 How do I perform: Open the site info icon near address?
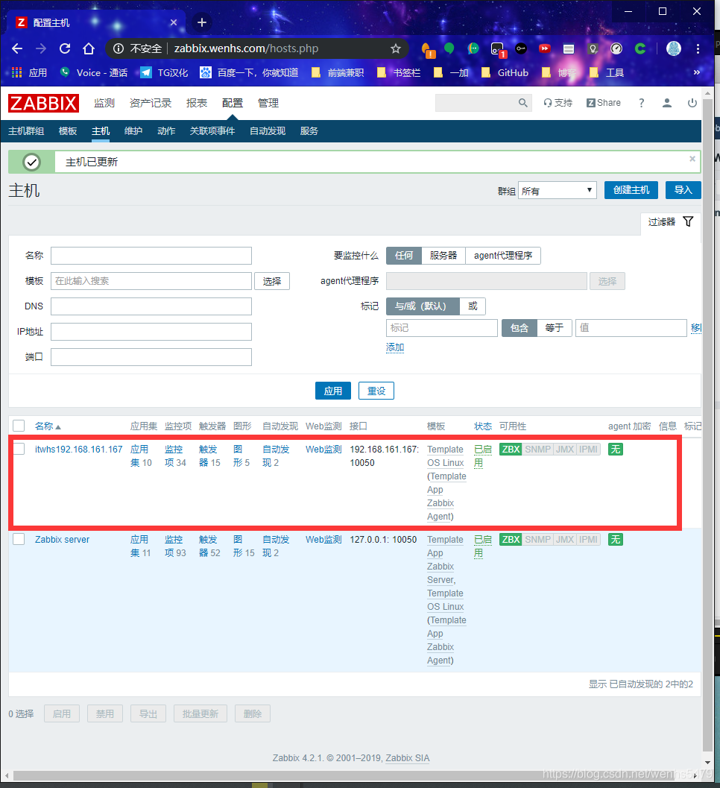(119, 48)
